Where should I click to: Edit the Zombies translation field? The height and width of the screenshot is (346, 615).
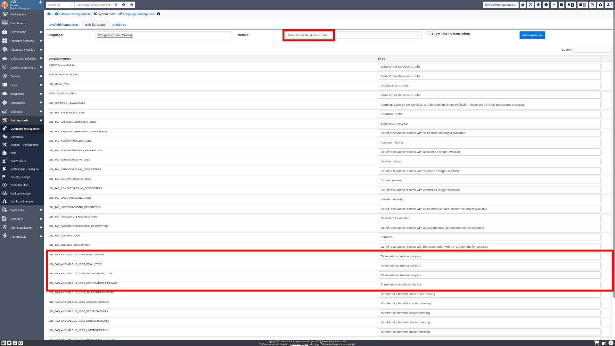489,237
